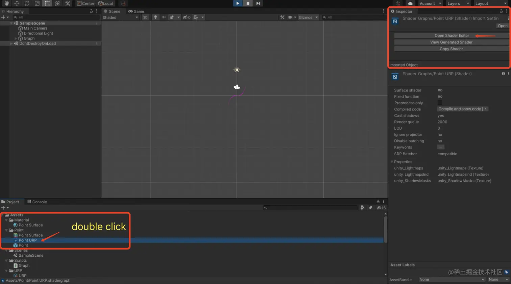
Task: Start Play mode with the Play button
Action: pyautogui.click(x=238, y=3)
